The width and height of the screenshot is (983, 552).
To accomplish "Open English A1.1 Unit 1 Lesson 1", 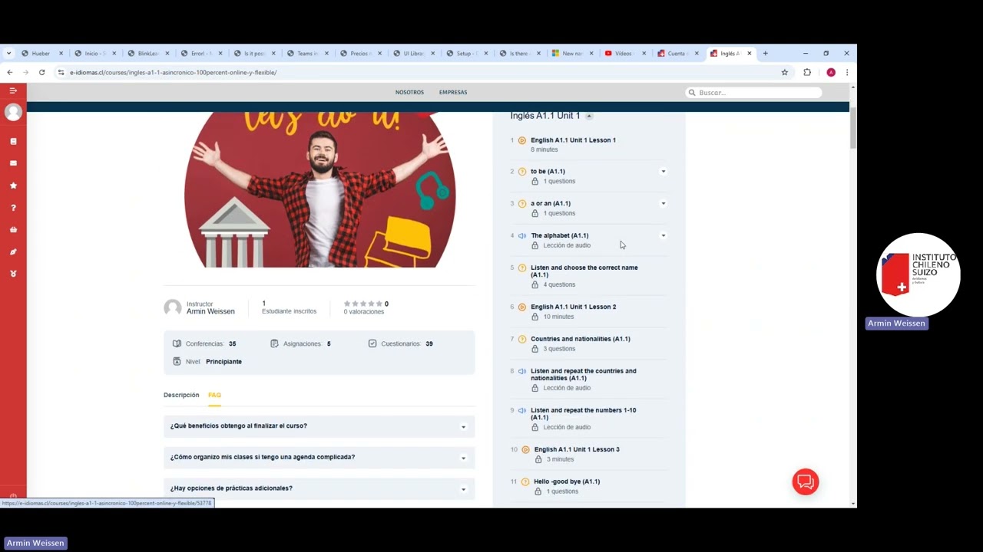I will 573,140.
